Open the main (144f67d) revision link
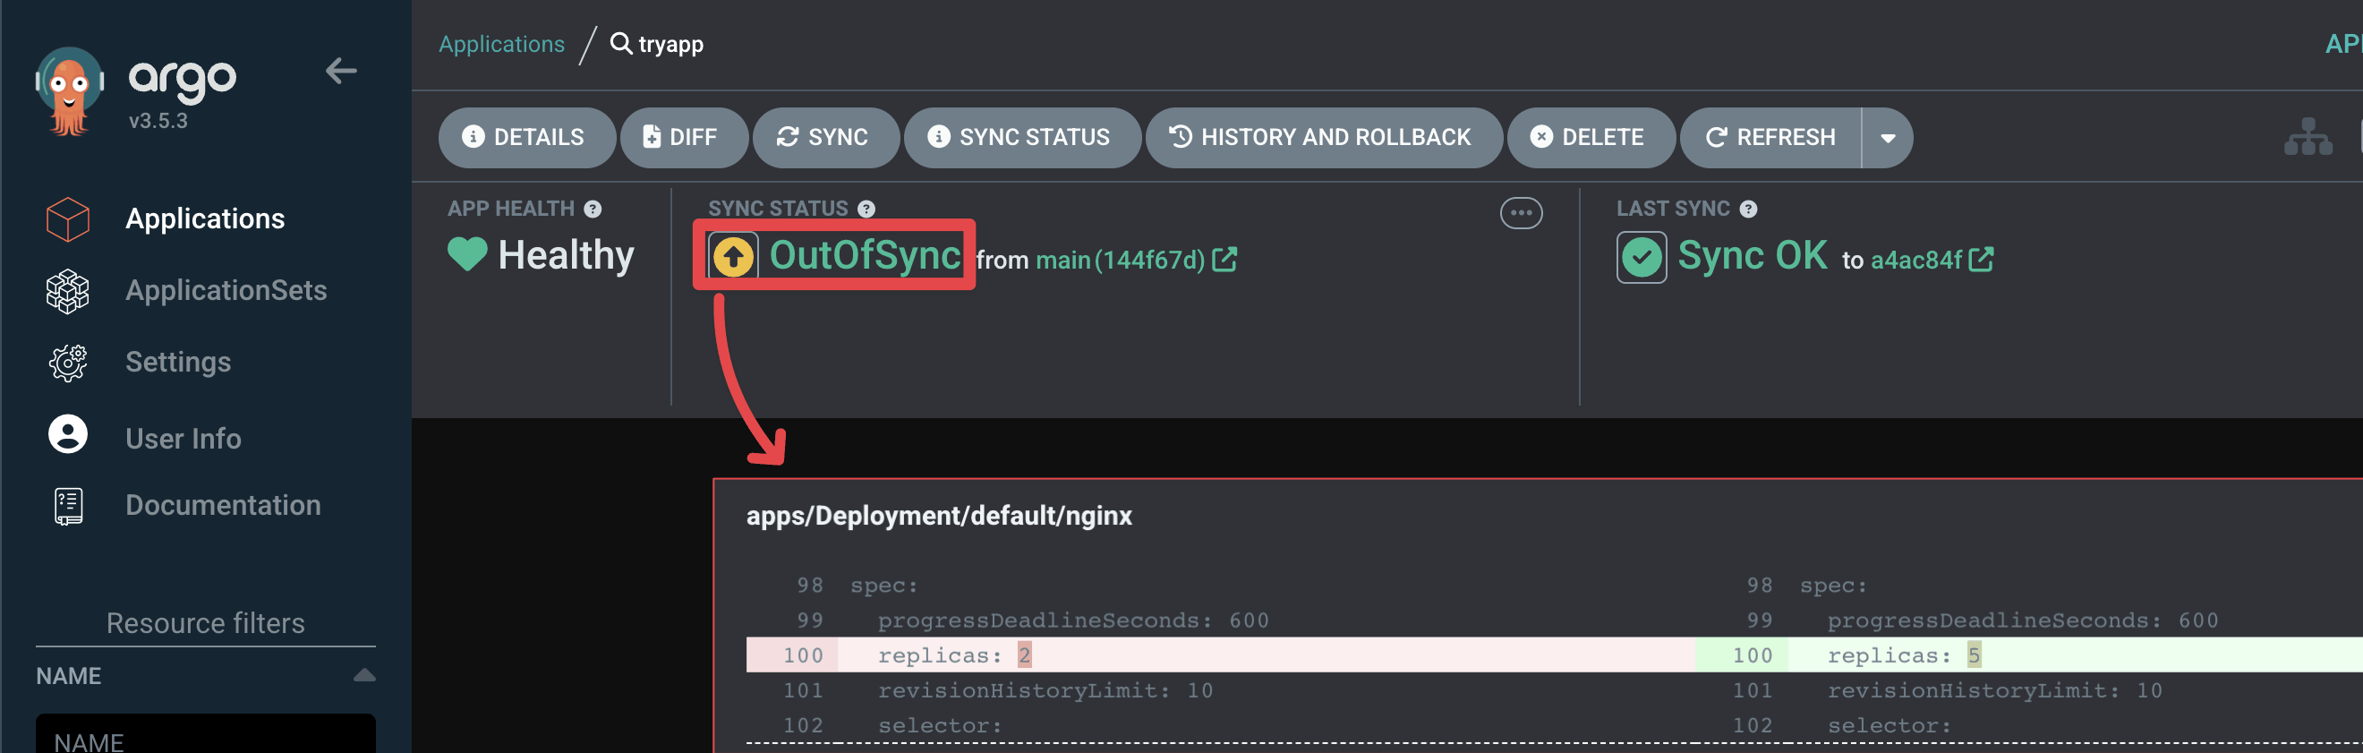The image size is (2363, 753). 1120,261
